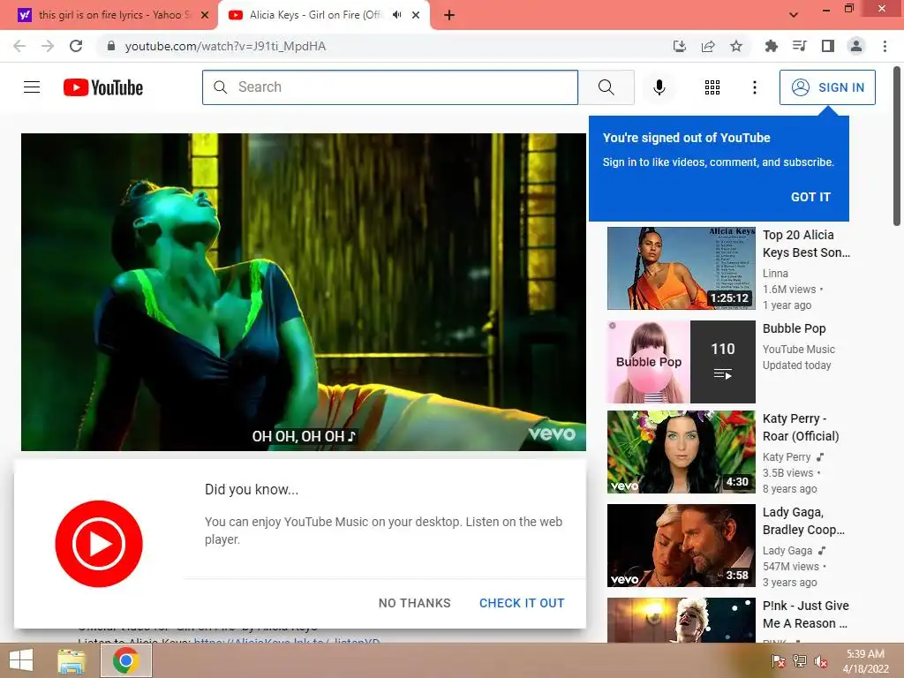Dismiss the tooltip with GOT IT
The height and width of the screenshot is (678, 904).
(810, 197)
